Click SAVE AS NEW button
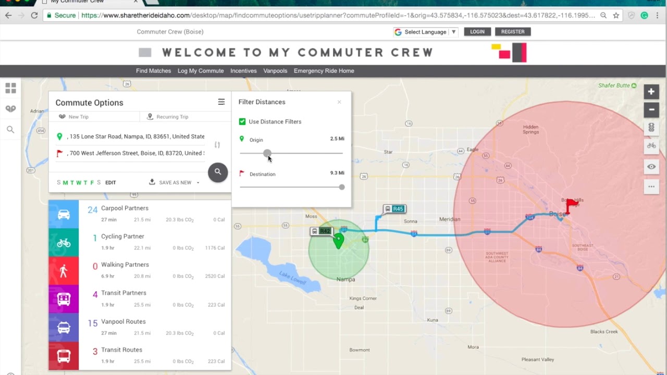The image size is (667, 375). click(171, 182)
